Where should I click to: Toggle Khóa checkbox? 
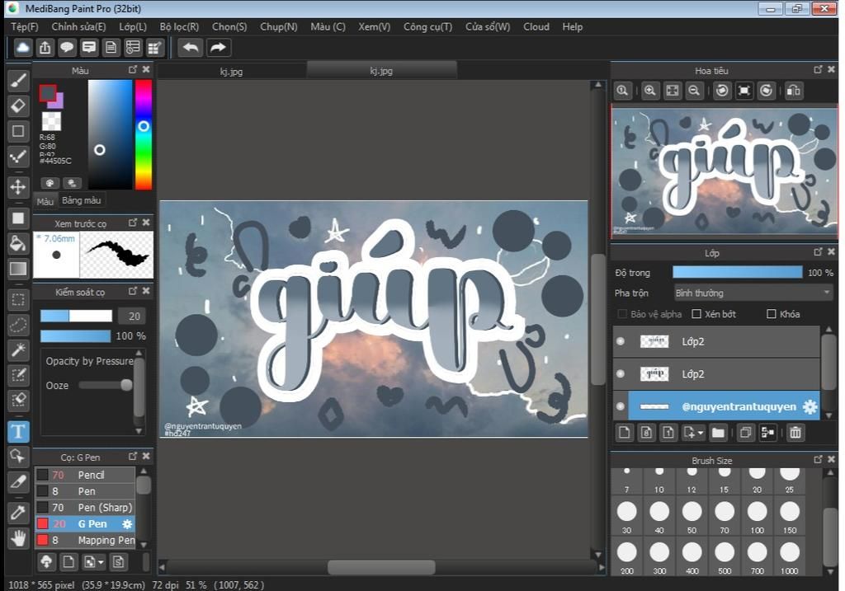pyautogui.click(x=772, y=314)
